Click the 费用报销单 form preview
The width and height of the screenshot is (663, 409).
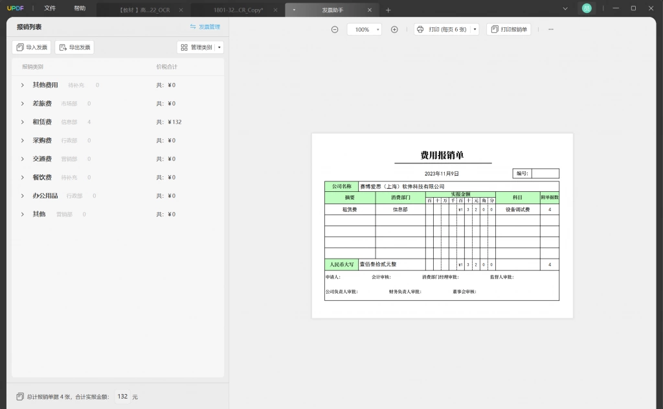(442, 226)
